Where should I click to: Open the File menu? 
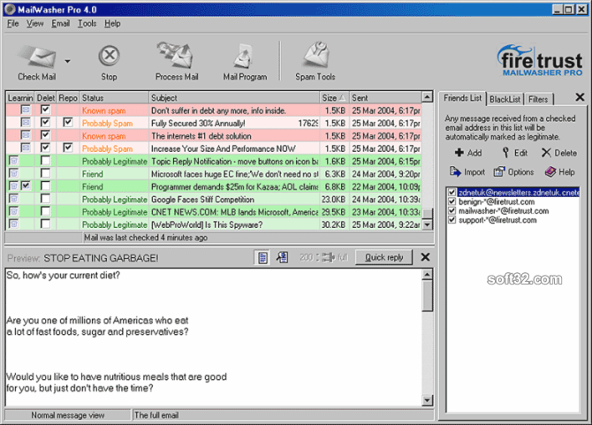tap(13, 24)
